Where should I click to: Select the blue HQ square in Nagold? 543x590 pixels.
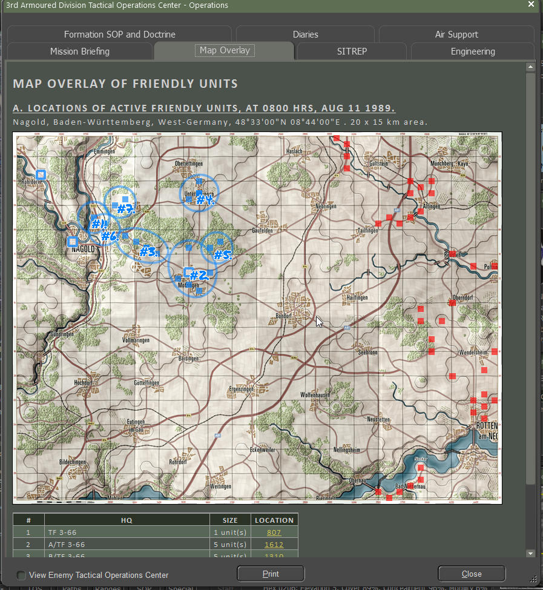[x=71, y=241]
